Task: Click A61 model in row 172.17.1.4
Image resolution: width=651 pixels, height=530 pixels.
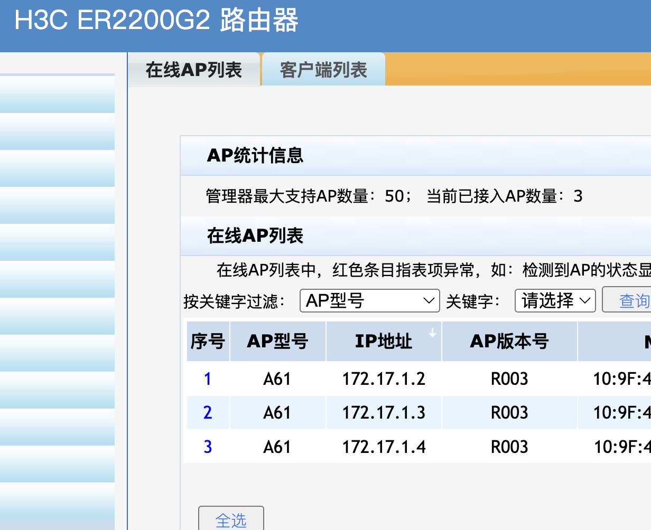Action: [277, 447]
